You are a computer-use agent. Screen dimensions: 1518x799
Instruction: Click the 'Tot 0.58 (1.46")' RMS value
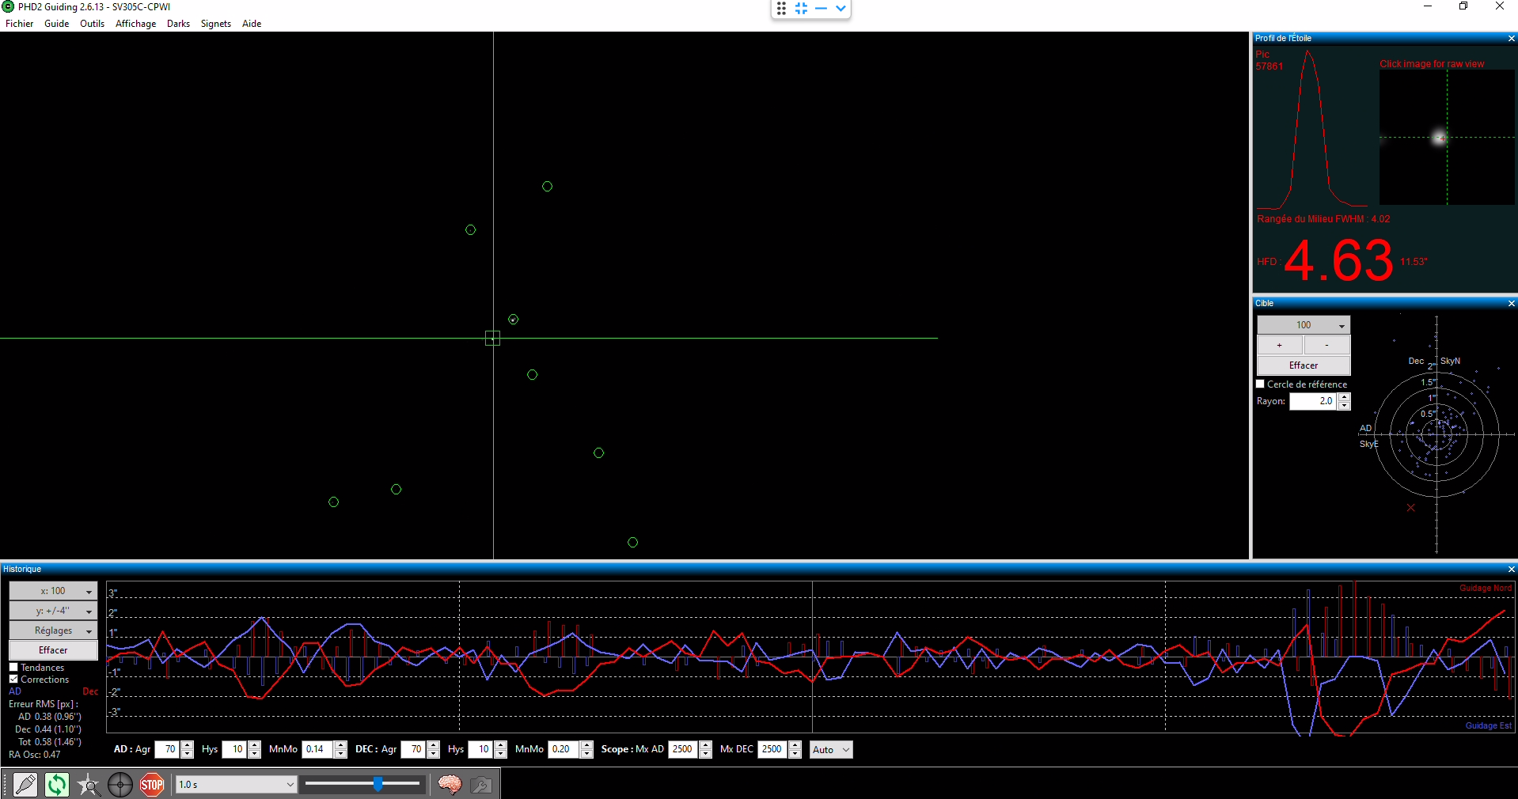[50, 742]
